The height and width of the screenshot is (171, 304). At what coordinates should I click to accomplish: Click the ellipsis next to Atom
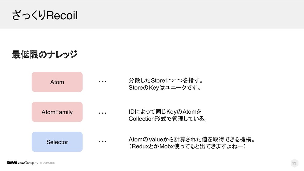click(x=103, y=82)
